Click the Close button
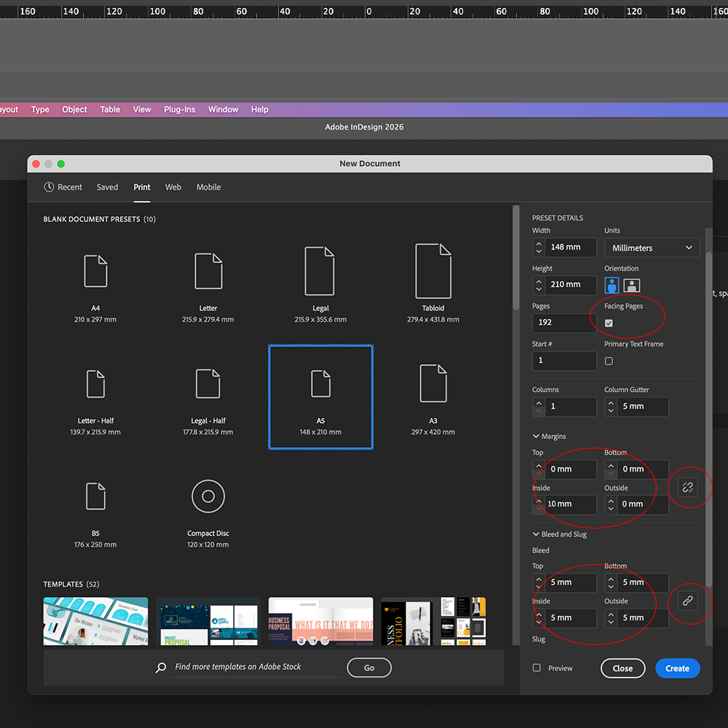Viewport: 728px width, 728px height. [622, 668]
